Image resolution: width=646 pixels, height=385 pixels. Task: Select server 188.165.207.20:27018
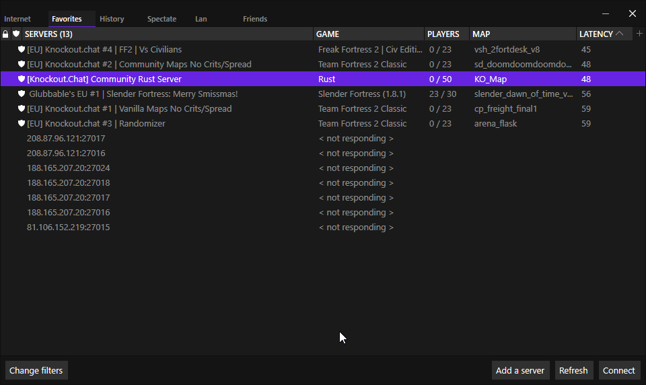coord(323,183)
